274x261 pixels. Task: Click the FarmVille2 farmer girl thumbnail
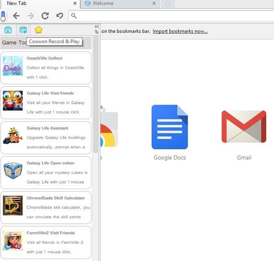13,240
